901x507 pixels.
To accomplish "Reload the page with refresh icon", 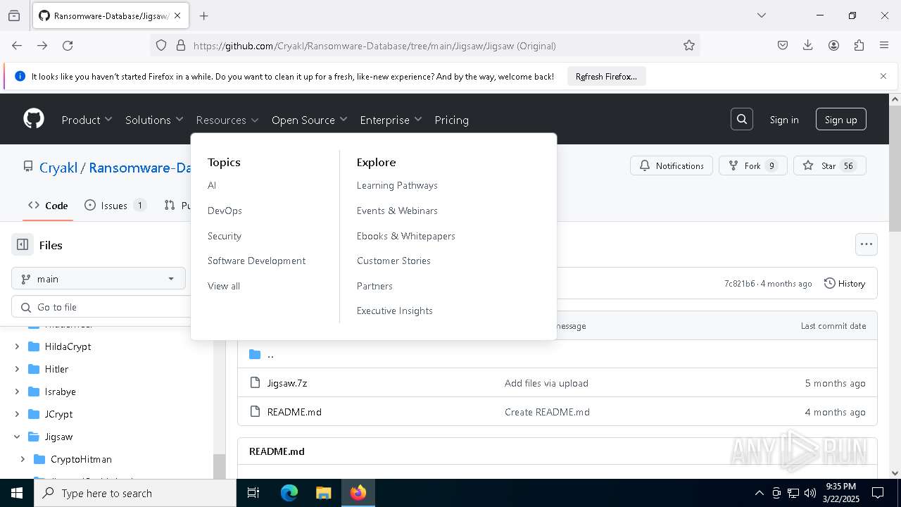I will [x=68, y=45].
